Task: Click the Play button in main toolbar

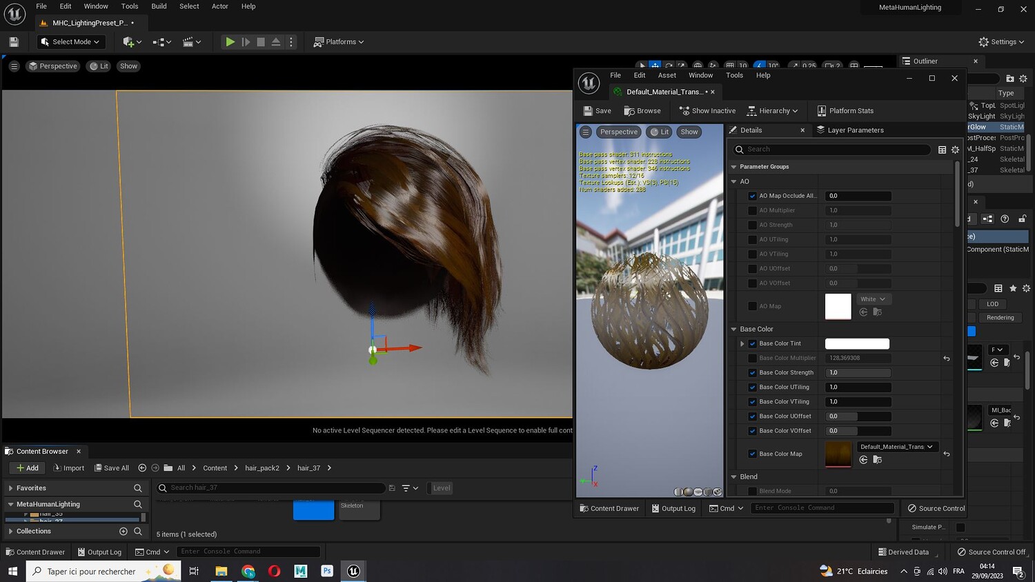Action: click(x=230, y=42)
